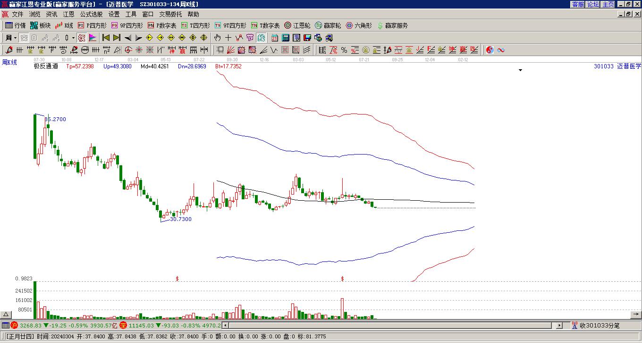Open the P数字表 tool
Image resolution: width=642 pixels, height=343 pixels.
[x=162, y=25]
